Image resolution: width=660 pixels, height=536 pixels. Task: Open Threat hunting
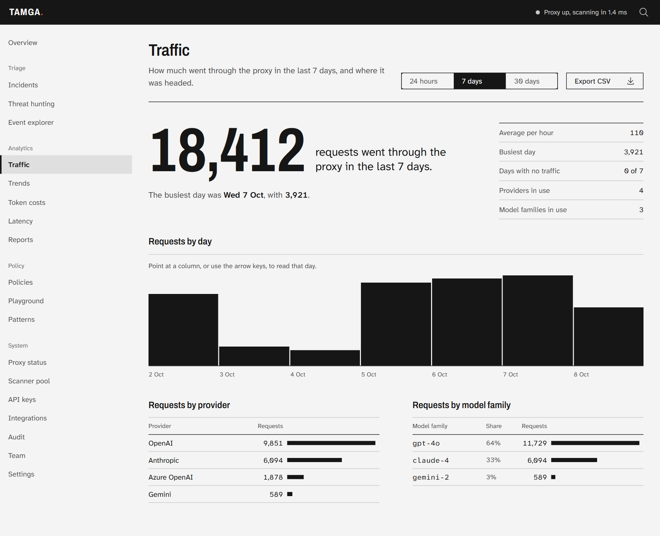pos(66,104)
